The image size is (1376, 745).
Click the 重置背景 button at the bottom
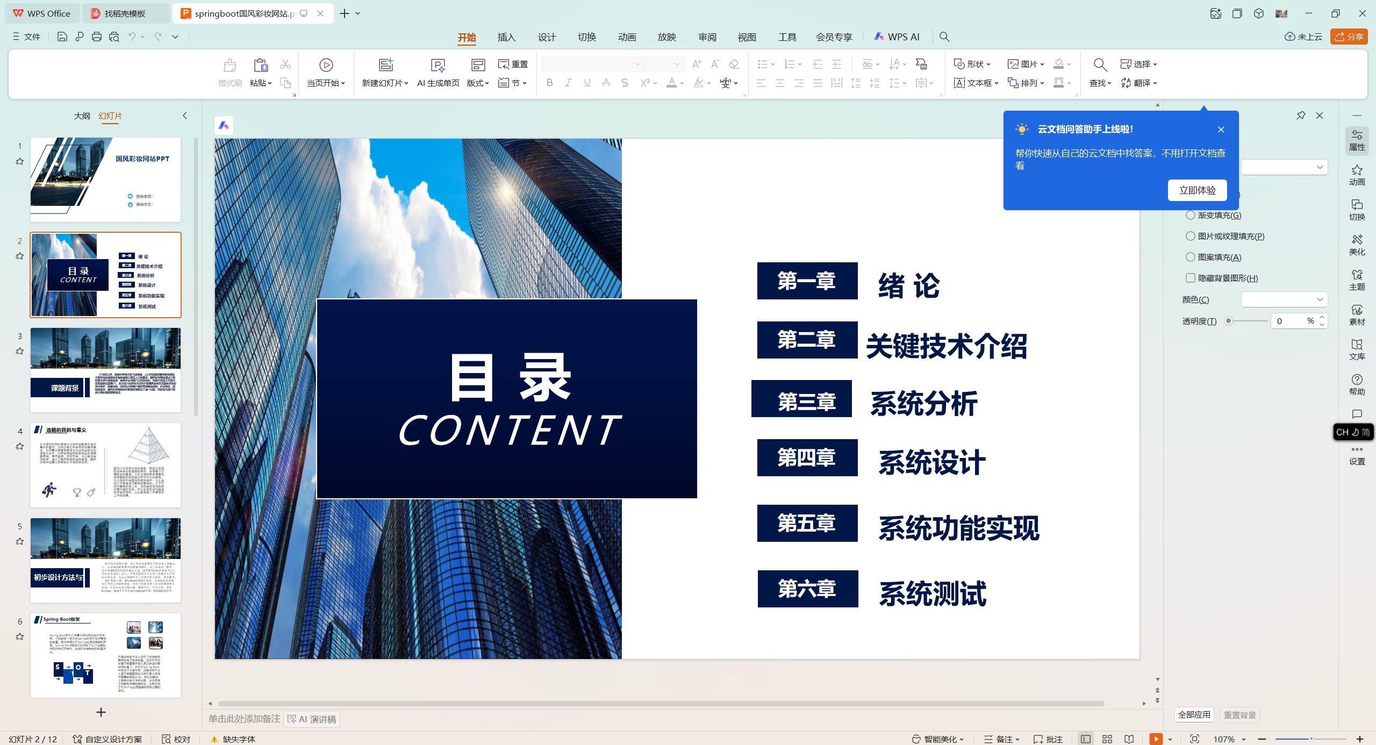click(1240, 714)
